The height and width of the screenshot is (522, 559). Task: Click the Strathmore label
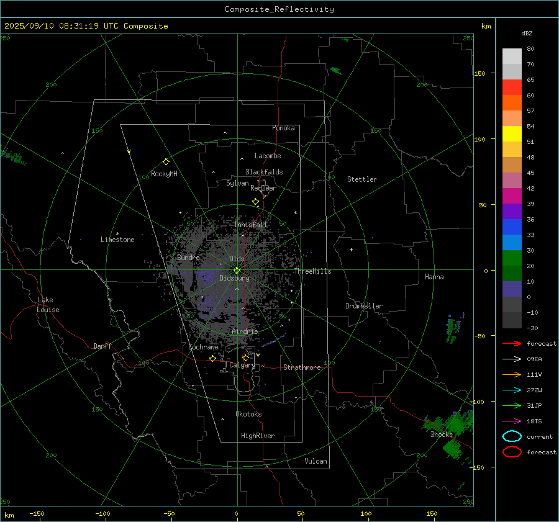(302, 367)
